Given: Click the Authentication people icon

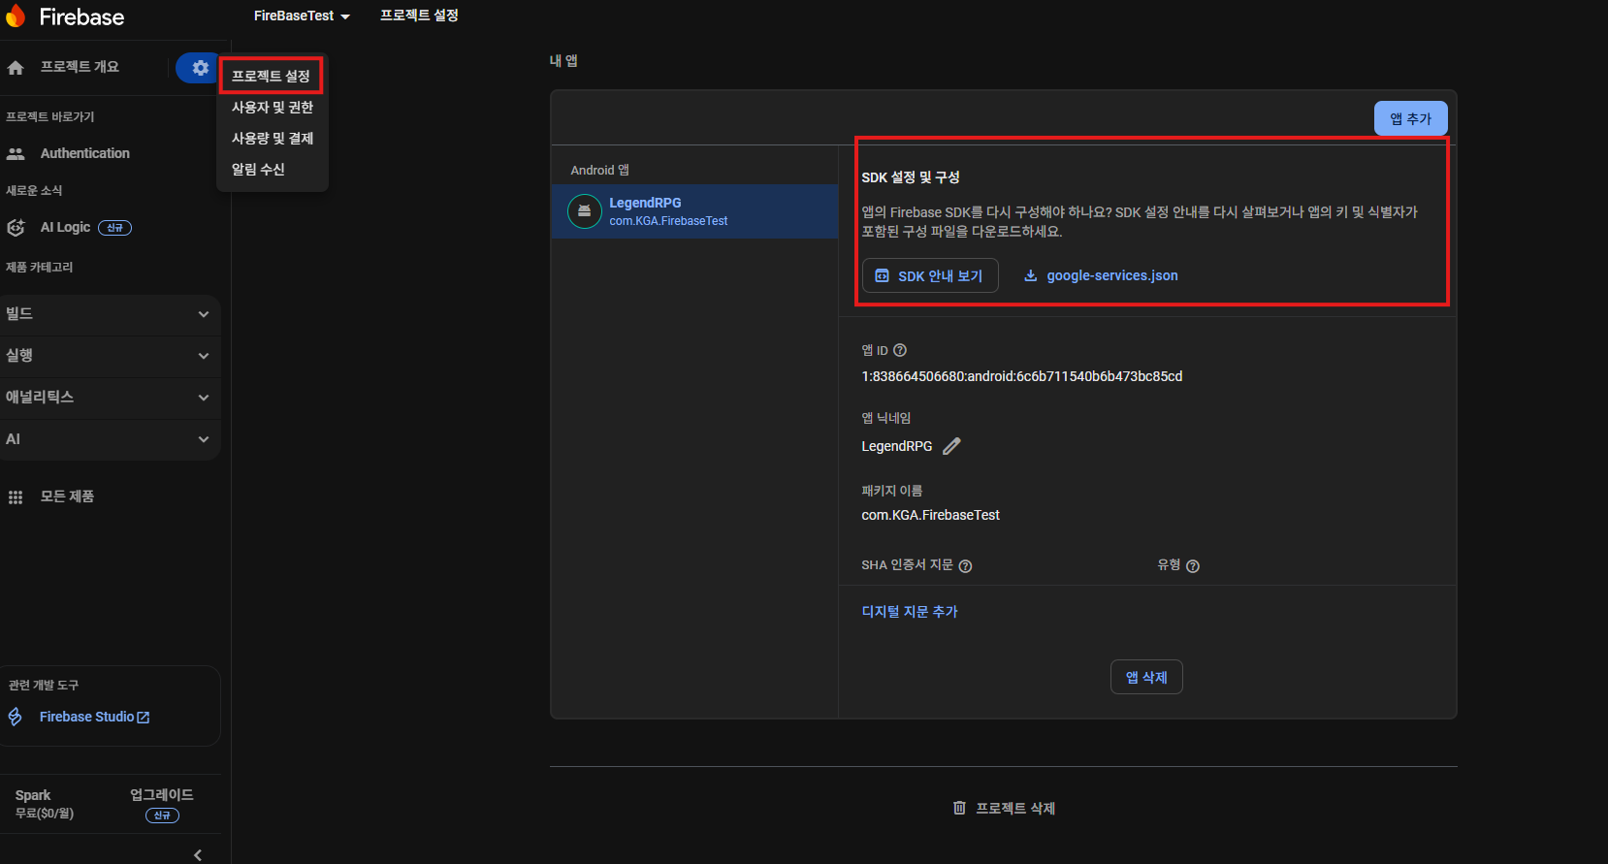Looking at the screenshot, I should (16, 153).
